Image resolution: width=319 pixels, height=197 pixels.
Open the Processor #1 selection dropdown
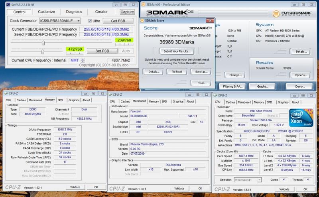(248, 180)
